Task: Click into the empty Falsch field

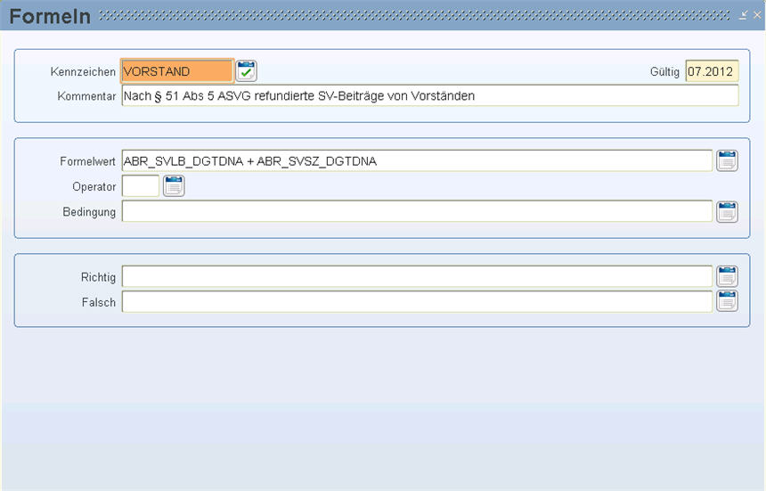Action: tap(417, 302)
